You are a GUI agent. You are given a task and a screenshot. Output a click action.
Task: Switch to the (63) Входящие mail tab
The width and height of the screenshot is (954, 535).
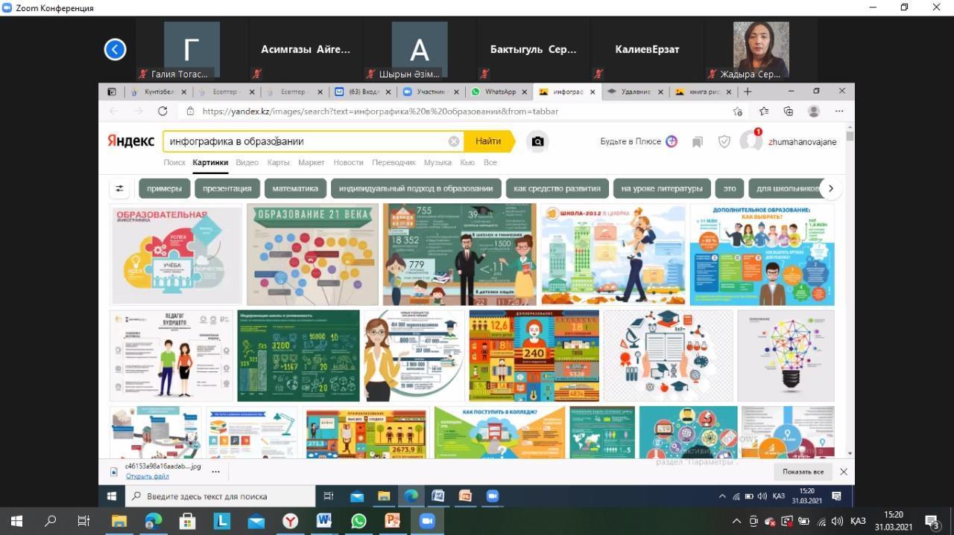pyautogui.click(x=363, y=92)
